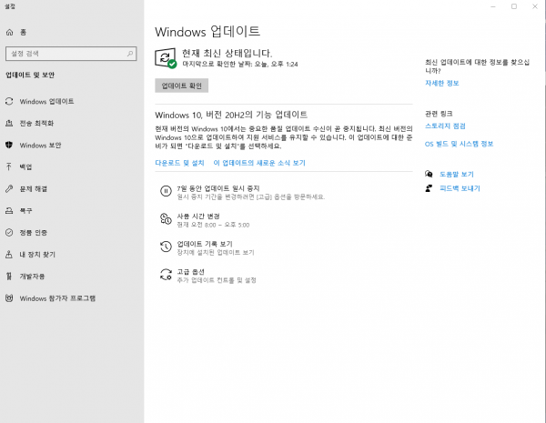Click the 개발자용 tools icon
The width and height of the screenshot is (546, 423).
9,277
